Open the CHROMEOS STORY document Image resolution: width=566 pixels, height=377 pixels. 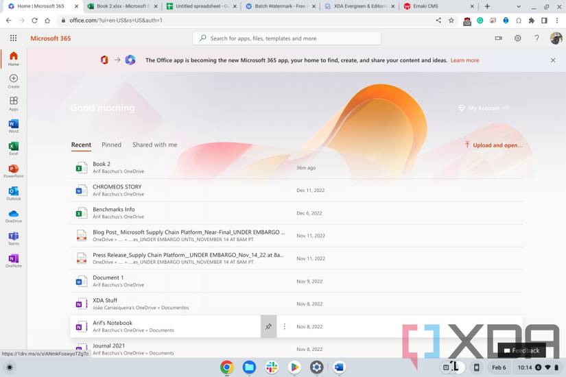[296, 190]
